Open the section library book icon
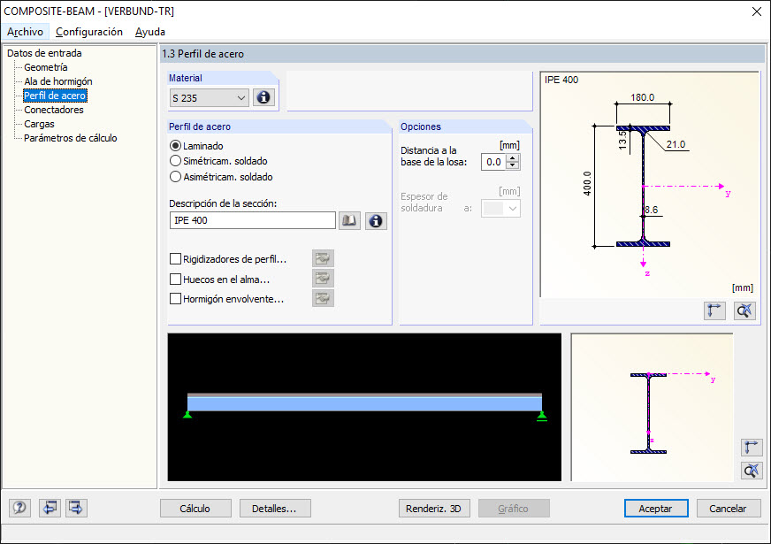 (x=349, y=220)
